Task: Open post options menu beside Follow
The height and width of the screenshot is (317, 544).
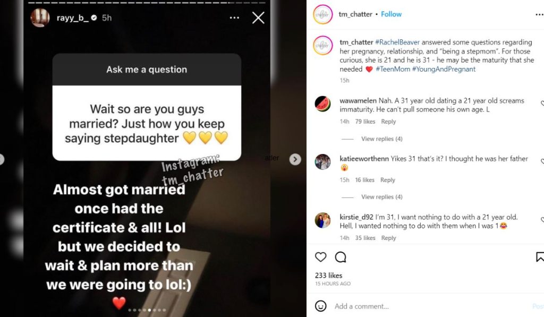Action: click(x=540, y=14)
